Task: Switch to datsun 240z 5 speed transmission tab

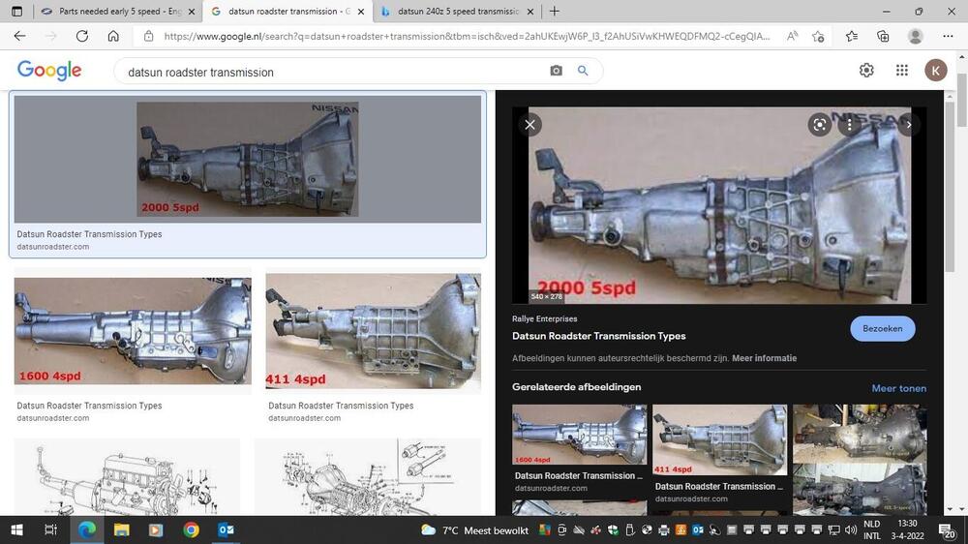Action: pos(458,11)
